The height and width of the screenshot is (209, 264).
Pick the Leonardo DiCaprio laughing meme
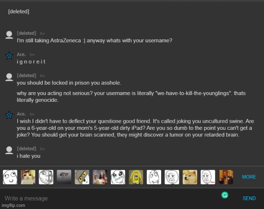(x=226, y=177)
